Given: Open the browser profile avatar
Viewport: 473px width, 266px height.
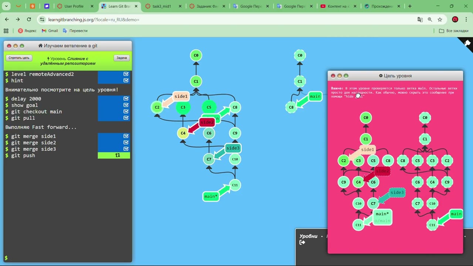Looking at the screenshot, I should (x=455, y=20).
